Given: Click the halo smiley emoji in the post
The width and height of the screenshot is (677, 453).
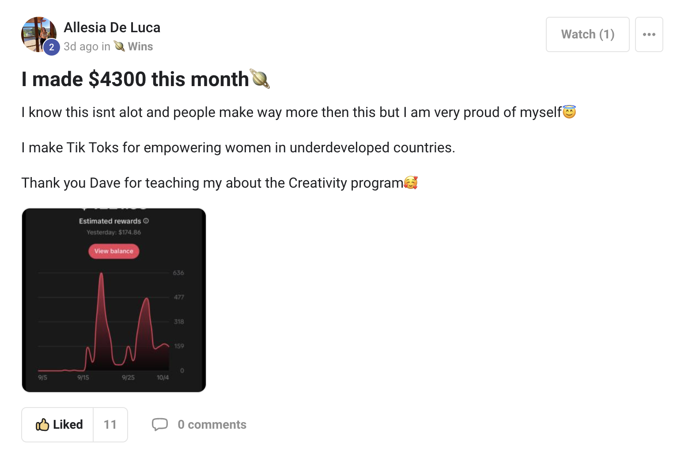Looking at the screenshot, I should 570,112.
